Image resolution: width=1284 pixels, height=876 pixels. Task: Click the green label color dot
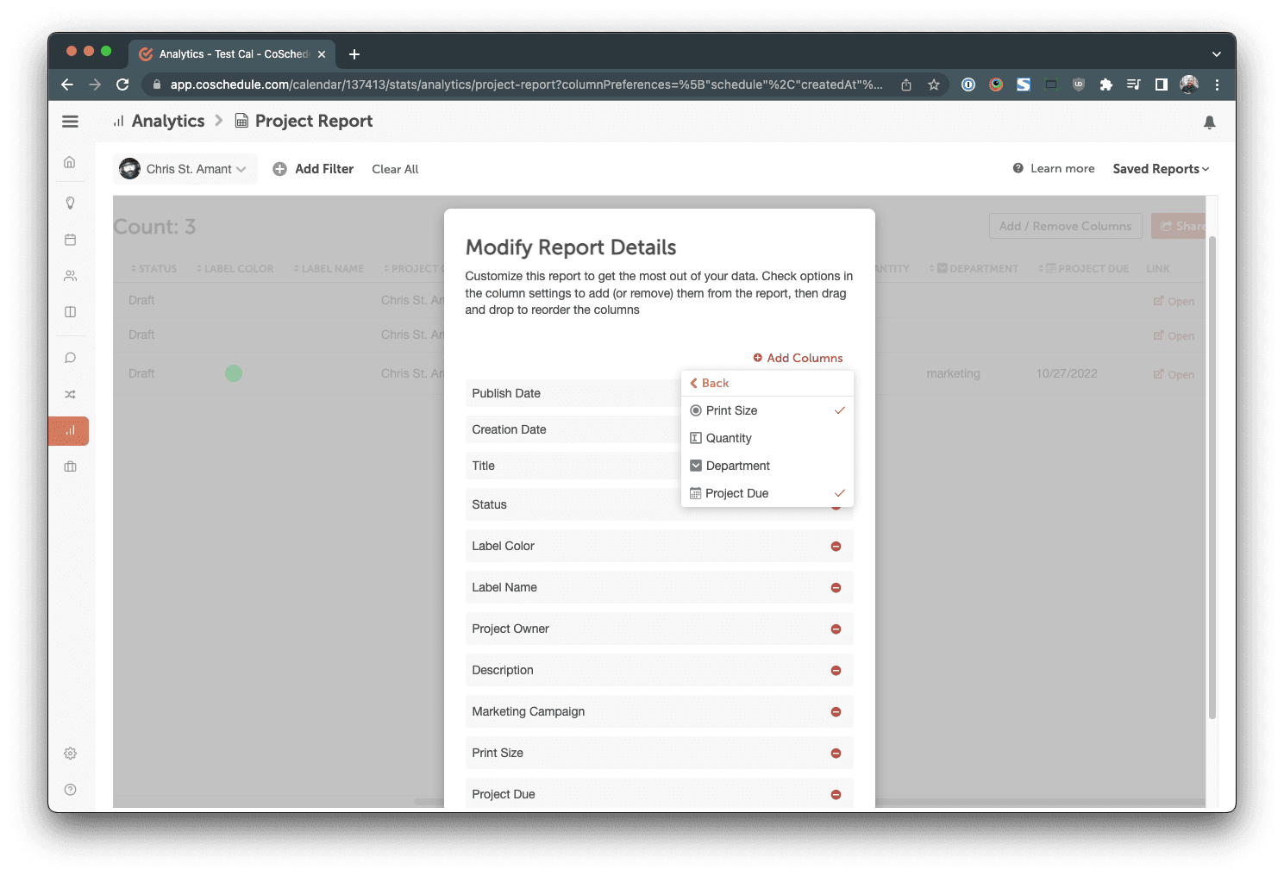234,373
